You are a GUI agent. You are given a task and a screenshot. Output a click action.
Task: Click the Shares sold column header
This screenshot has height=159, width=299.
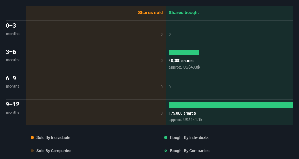[150, 13]
